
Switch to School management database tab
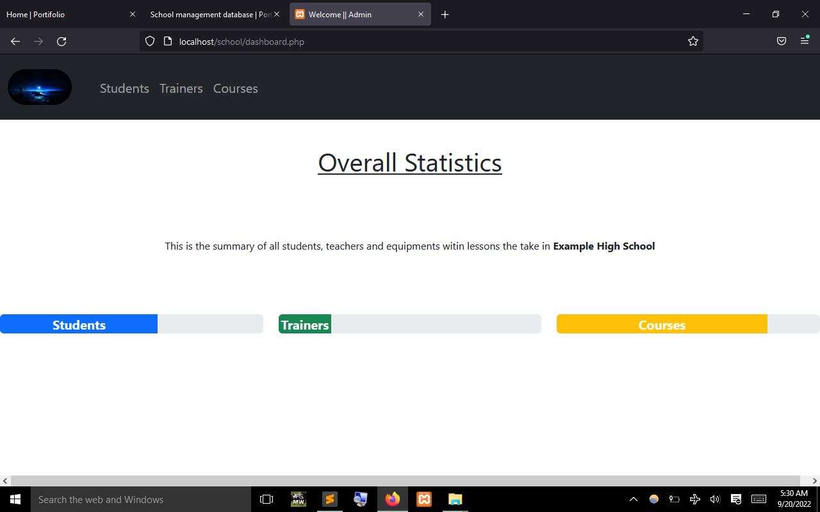pos(210,14)
